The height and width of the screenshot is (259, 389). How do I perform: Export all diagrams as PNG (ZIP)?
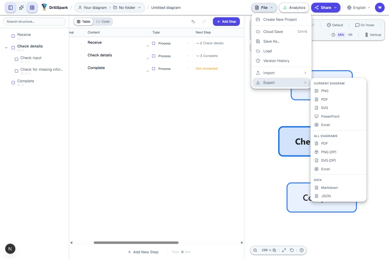point(338,152)
